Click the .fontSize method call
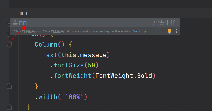Screen dimensions: 212x111 click(x=68, y=65)
